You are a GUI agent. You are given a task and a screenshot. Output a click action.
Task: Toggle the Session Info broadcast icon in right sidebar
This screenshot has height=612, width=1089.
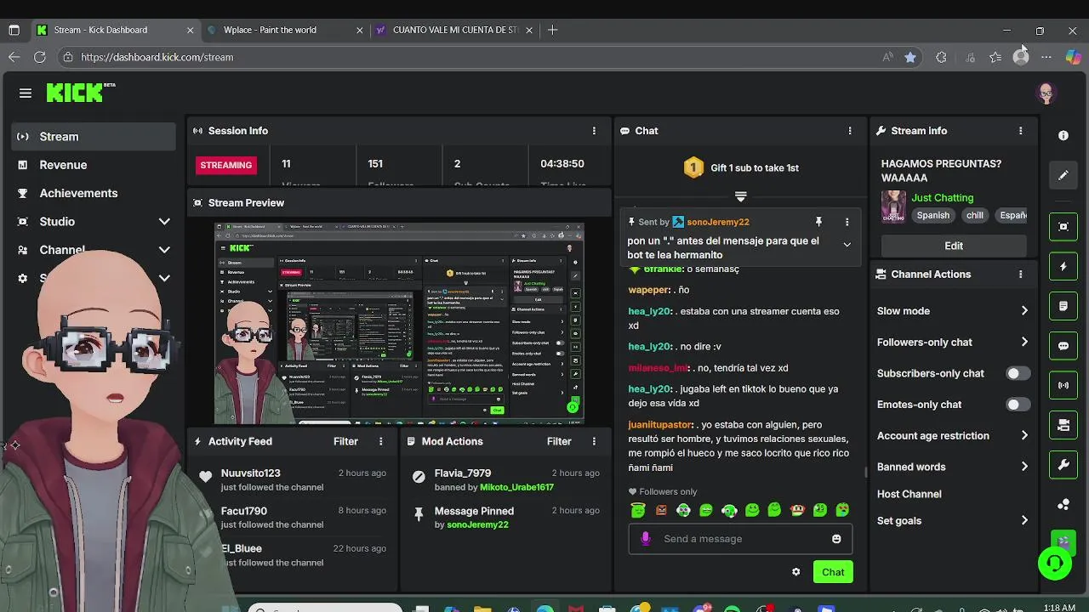[x=1063, y=385]
